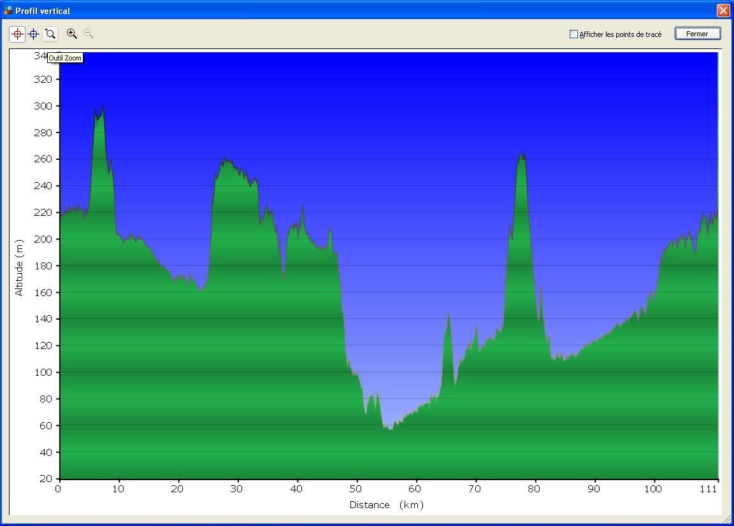Click the Distance (km) axis label
This screenshot has width=734, height=526.
pyautogui.click(x=386, y=505)
